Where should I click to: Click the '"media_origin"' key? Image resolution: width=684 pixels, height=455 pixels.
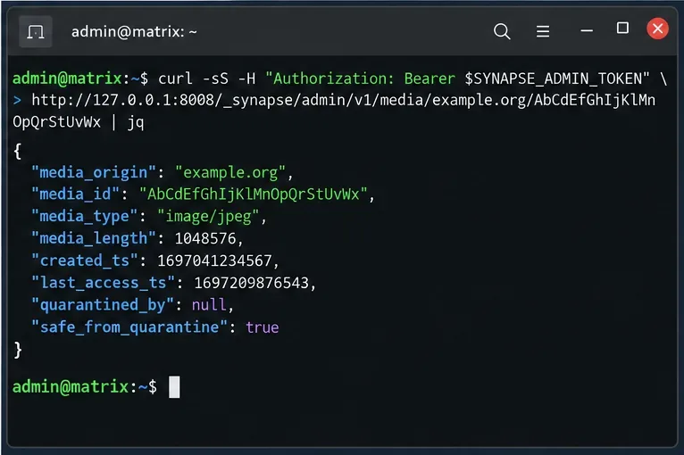(x=94, y=172)
